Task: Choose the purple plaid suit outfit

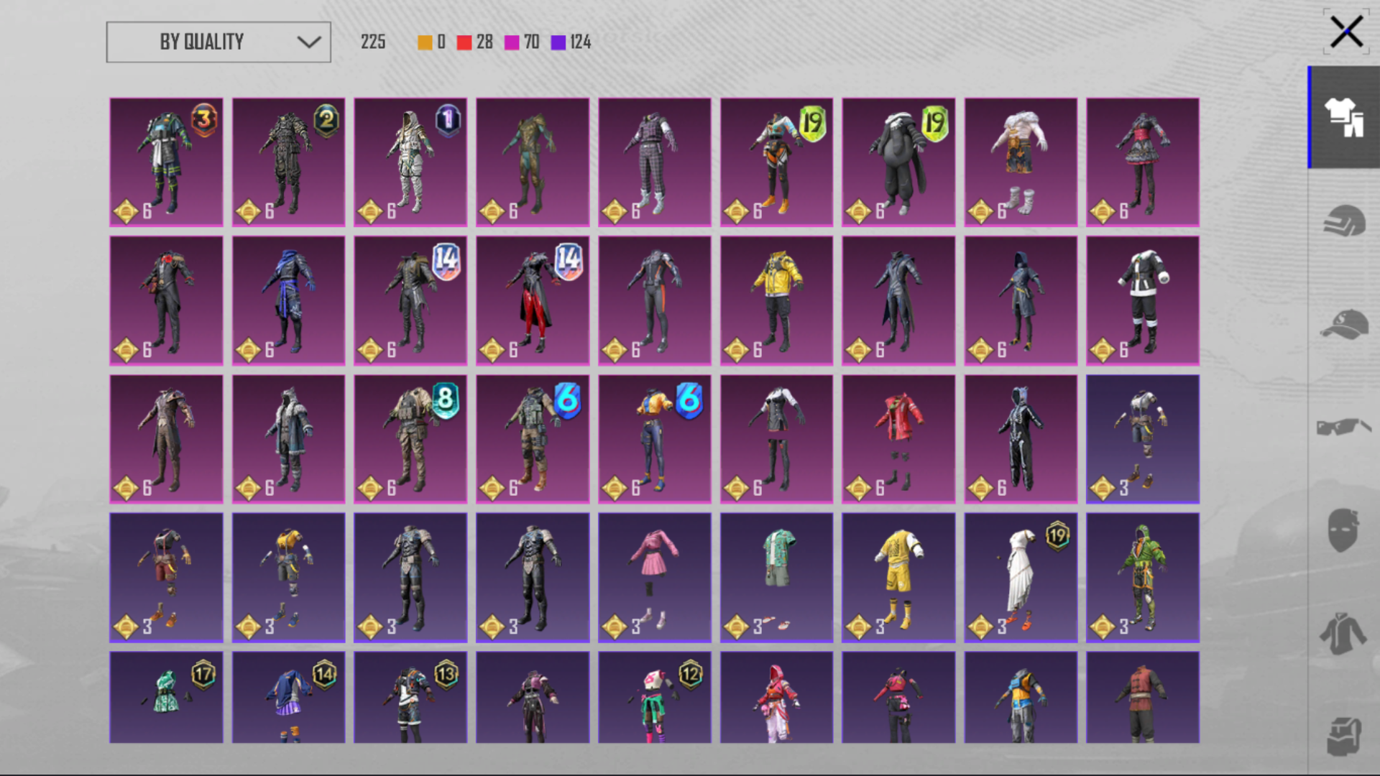Action: tap(655, 162)
